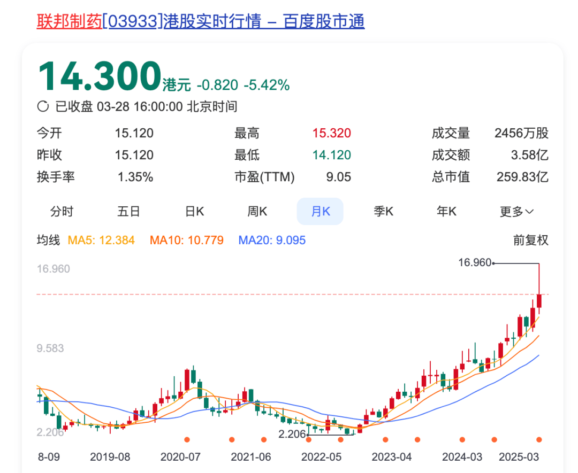This screenshot has width=578, height=473.
Task: Click the latest red candle at the 16.960 peak
Action: coord(539,301)
